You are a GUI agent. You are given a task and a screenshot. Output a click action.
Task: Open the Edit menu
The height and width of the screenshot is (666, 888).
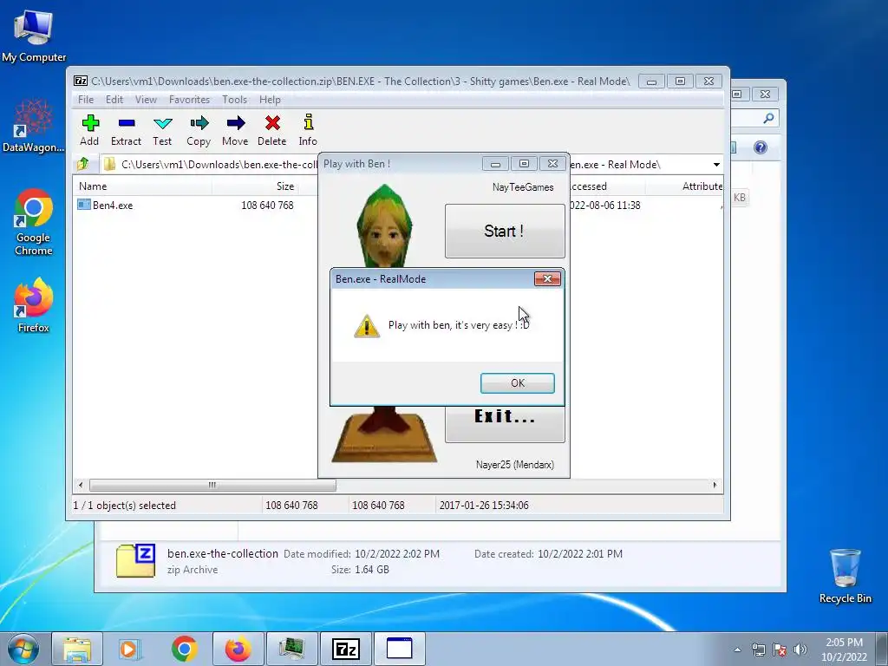point(114,100)
